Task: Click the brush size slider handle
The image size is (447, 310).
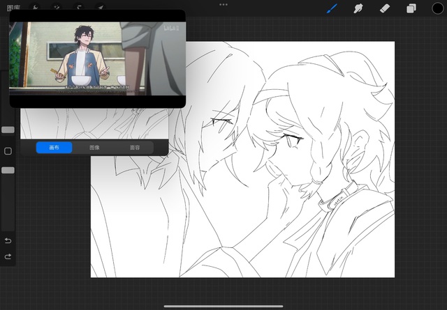Action: pyautogui.click(x=8, y=130)
